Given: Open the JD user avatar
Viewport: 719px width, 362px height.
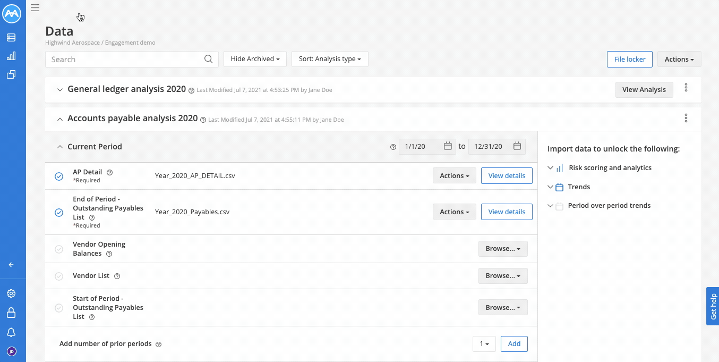Looking at the screenshot, I should coord(11,351).
